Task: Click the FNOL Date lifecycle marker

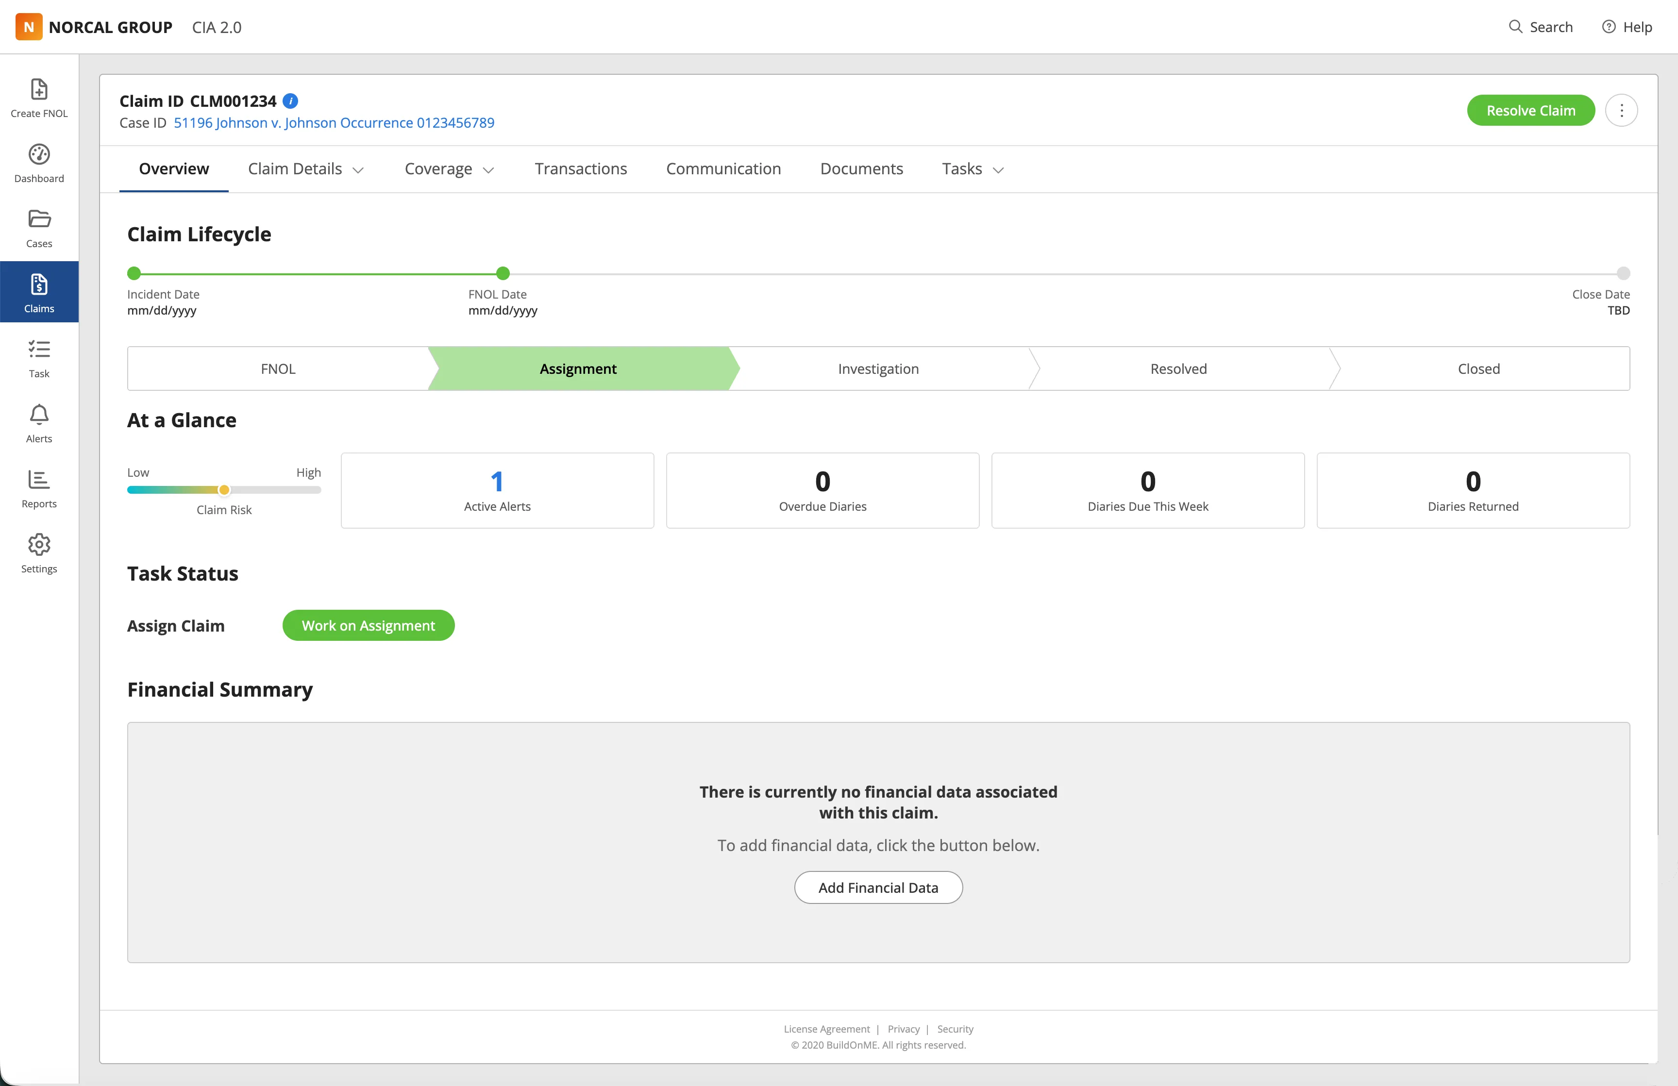Action: point(503,273)
